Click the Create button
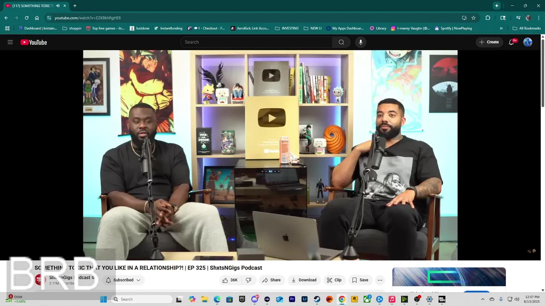545x306 pixels. pyautogui.click(x=489, y=42)
